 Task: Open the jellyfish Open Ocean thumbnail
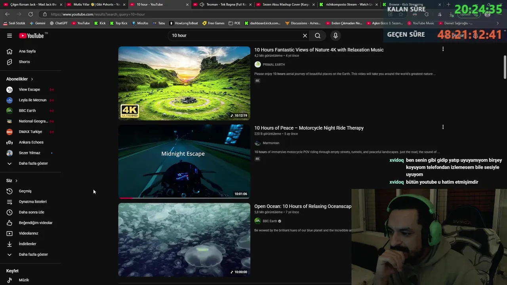pyautogui.click(x=184, y=239)
